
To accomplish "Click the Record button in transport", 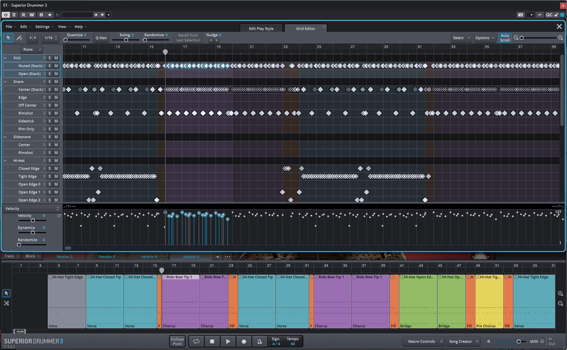I will (x=244, y=341).
